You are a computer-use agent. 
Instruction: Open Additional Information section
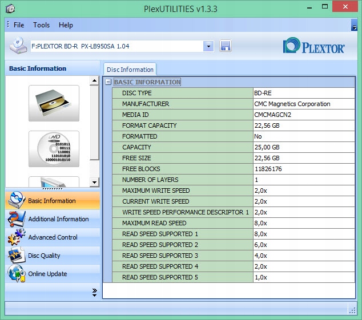(x=53, y=218)
